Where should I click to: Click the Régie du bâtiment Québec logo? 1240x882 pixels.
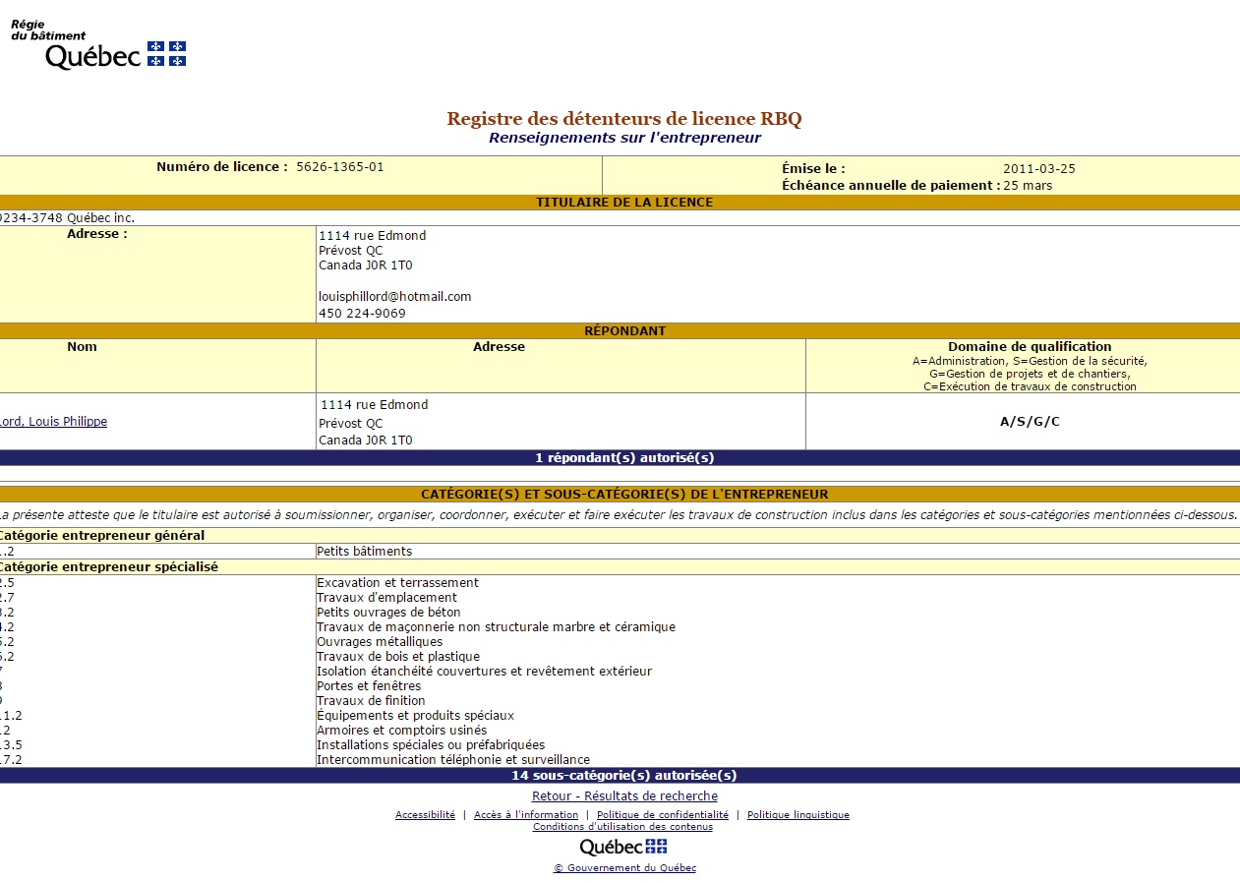98,44
